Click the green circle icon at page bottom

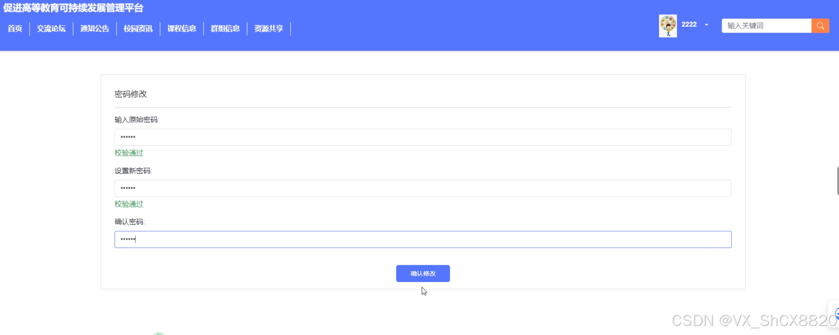coord(158,334)
